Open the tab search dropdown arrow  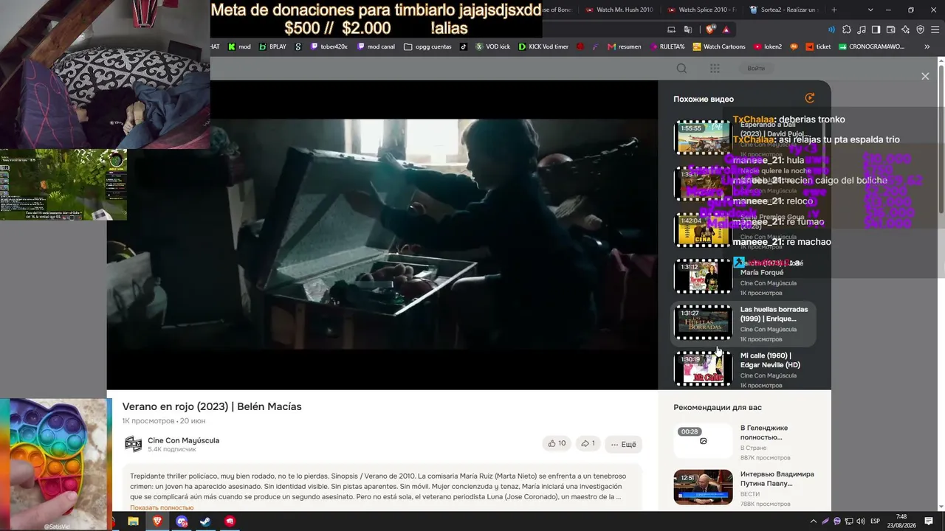(870, 10)
